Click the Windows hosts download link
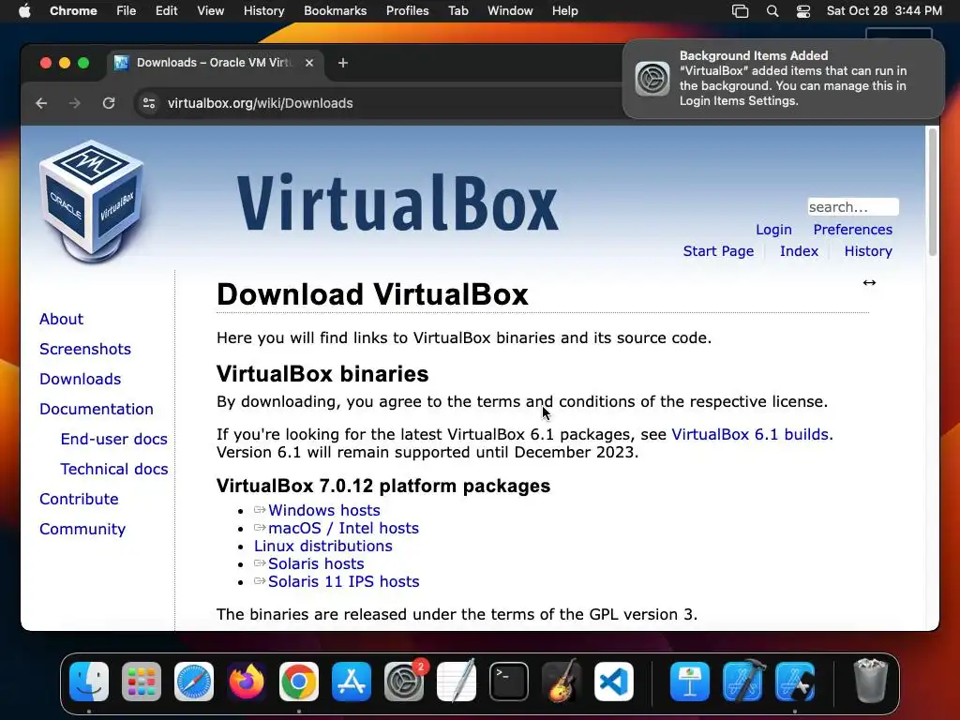The height and width of the screenshot is (720, 960). point(323,510)
